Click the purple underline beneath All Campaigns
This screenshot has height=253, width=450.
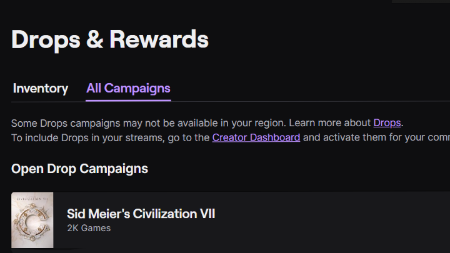[x=128, y=100]
